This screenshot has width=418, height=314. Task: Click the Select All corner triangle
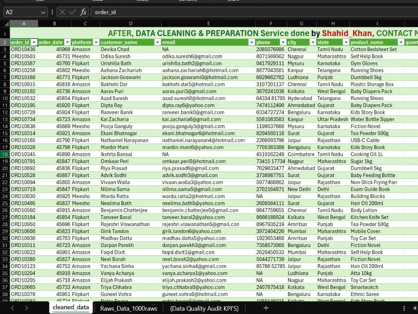(5, 23)
